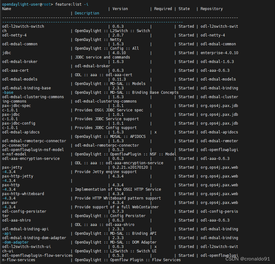Viewport: 275px width, 264px height.
Task: Select 'OpenDaylight :: MD-SAL :: Binding API' description
Action: coord(116,233)
